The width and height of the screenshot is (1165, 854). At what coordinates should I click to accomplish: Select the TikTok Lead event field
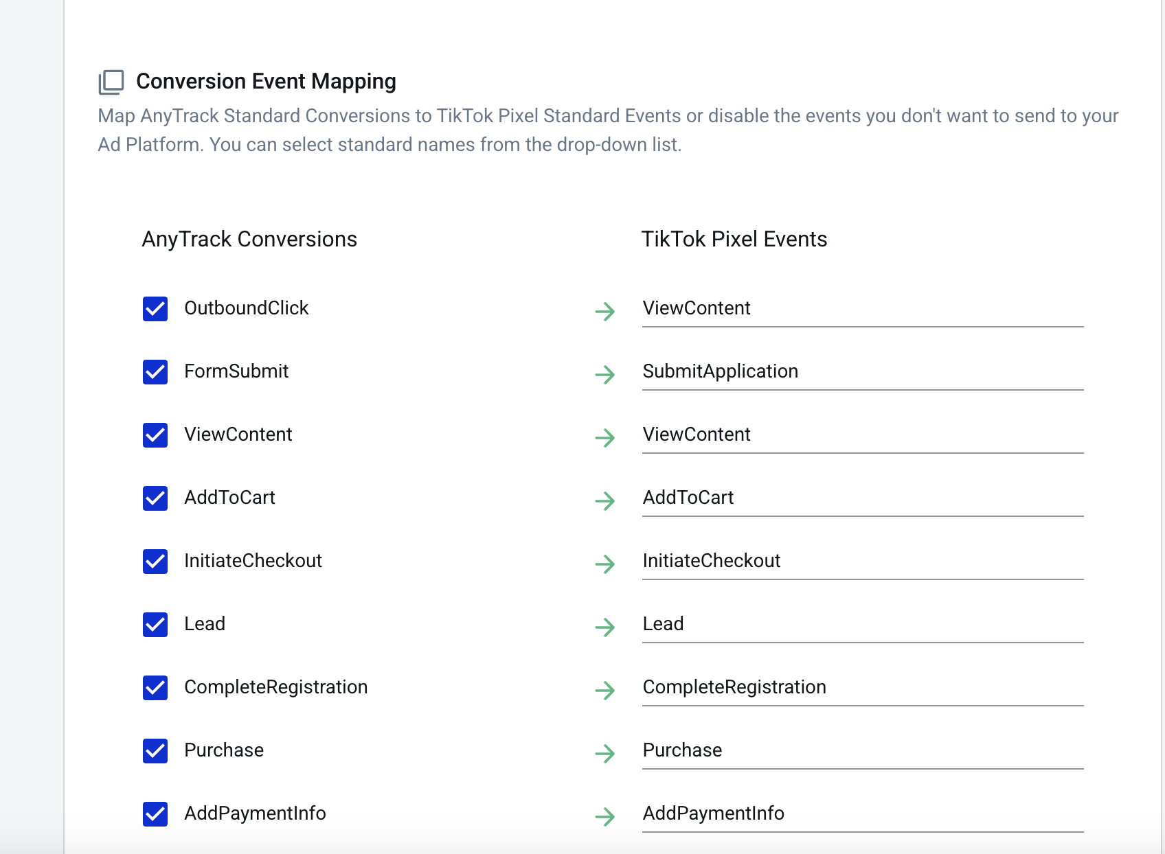[862, 625]
